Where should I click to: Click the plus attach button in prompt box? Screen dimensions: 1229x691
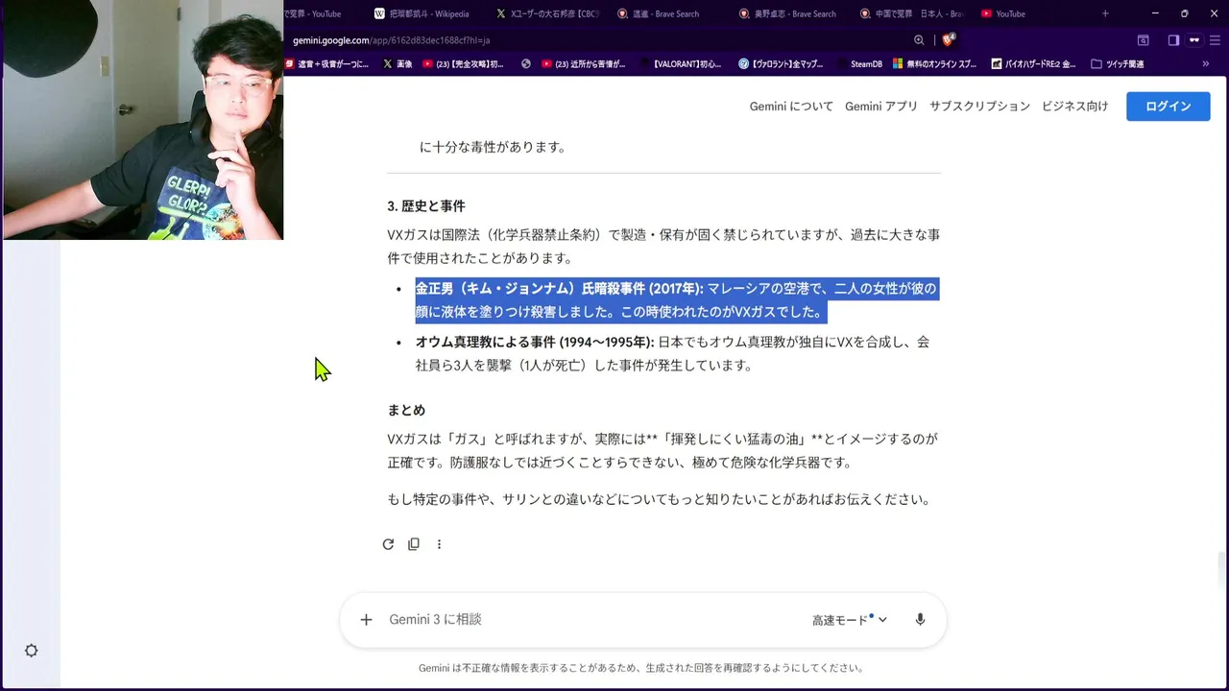pyautogui.click(x=366, y=620)
